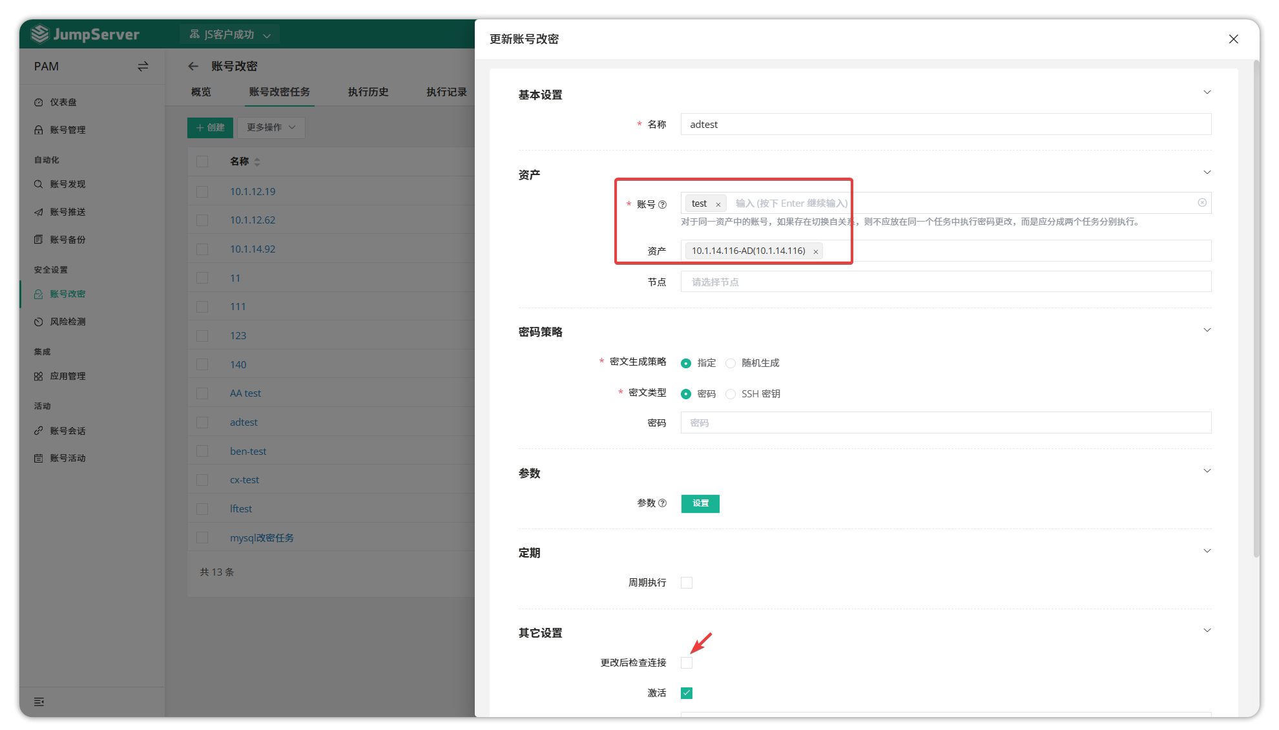This screenshot has height=730, width=1279.
Task: Click the help icon beside 参数 label
Action: tap(662, 503)
